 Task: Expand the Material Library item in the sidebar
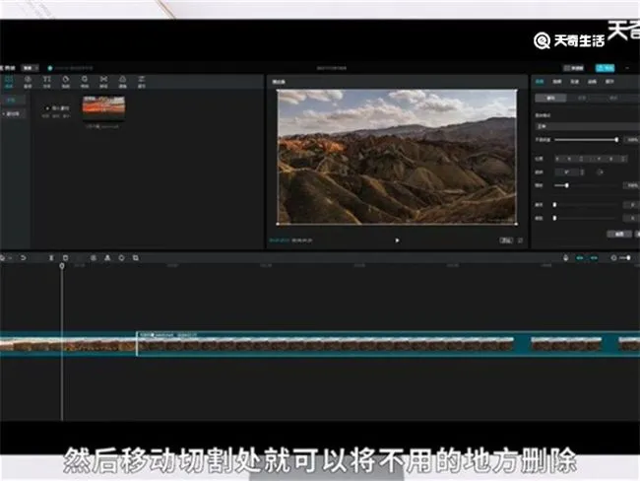click(x=12, y=113)
